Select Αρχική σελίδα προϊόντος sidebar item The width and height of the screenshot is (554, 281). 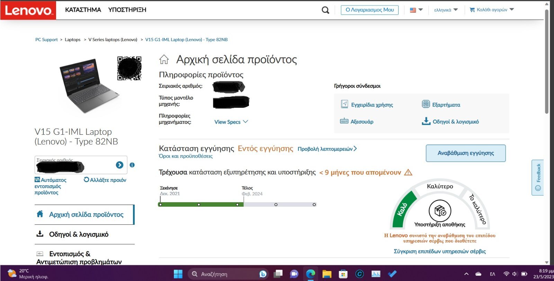[84, 215]
